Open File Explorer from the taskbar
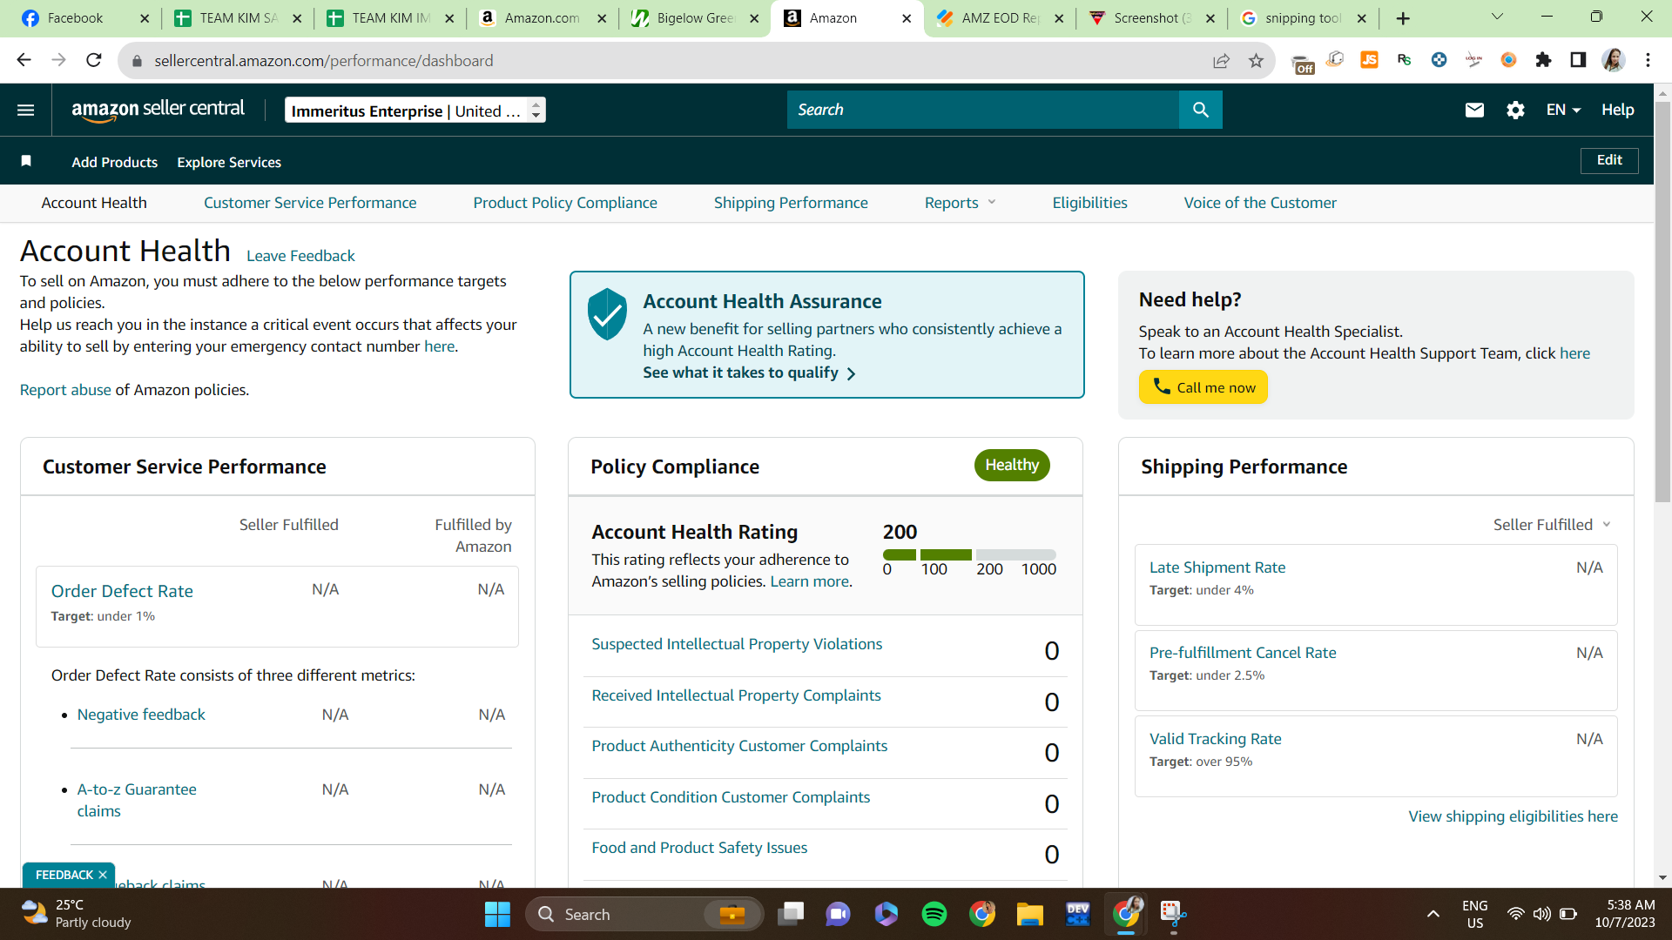Screen dimensions: 1672x940 point(1029,914)
